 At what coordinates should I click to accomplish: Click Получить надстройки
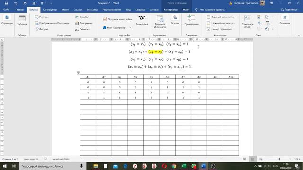[117, 19]
